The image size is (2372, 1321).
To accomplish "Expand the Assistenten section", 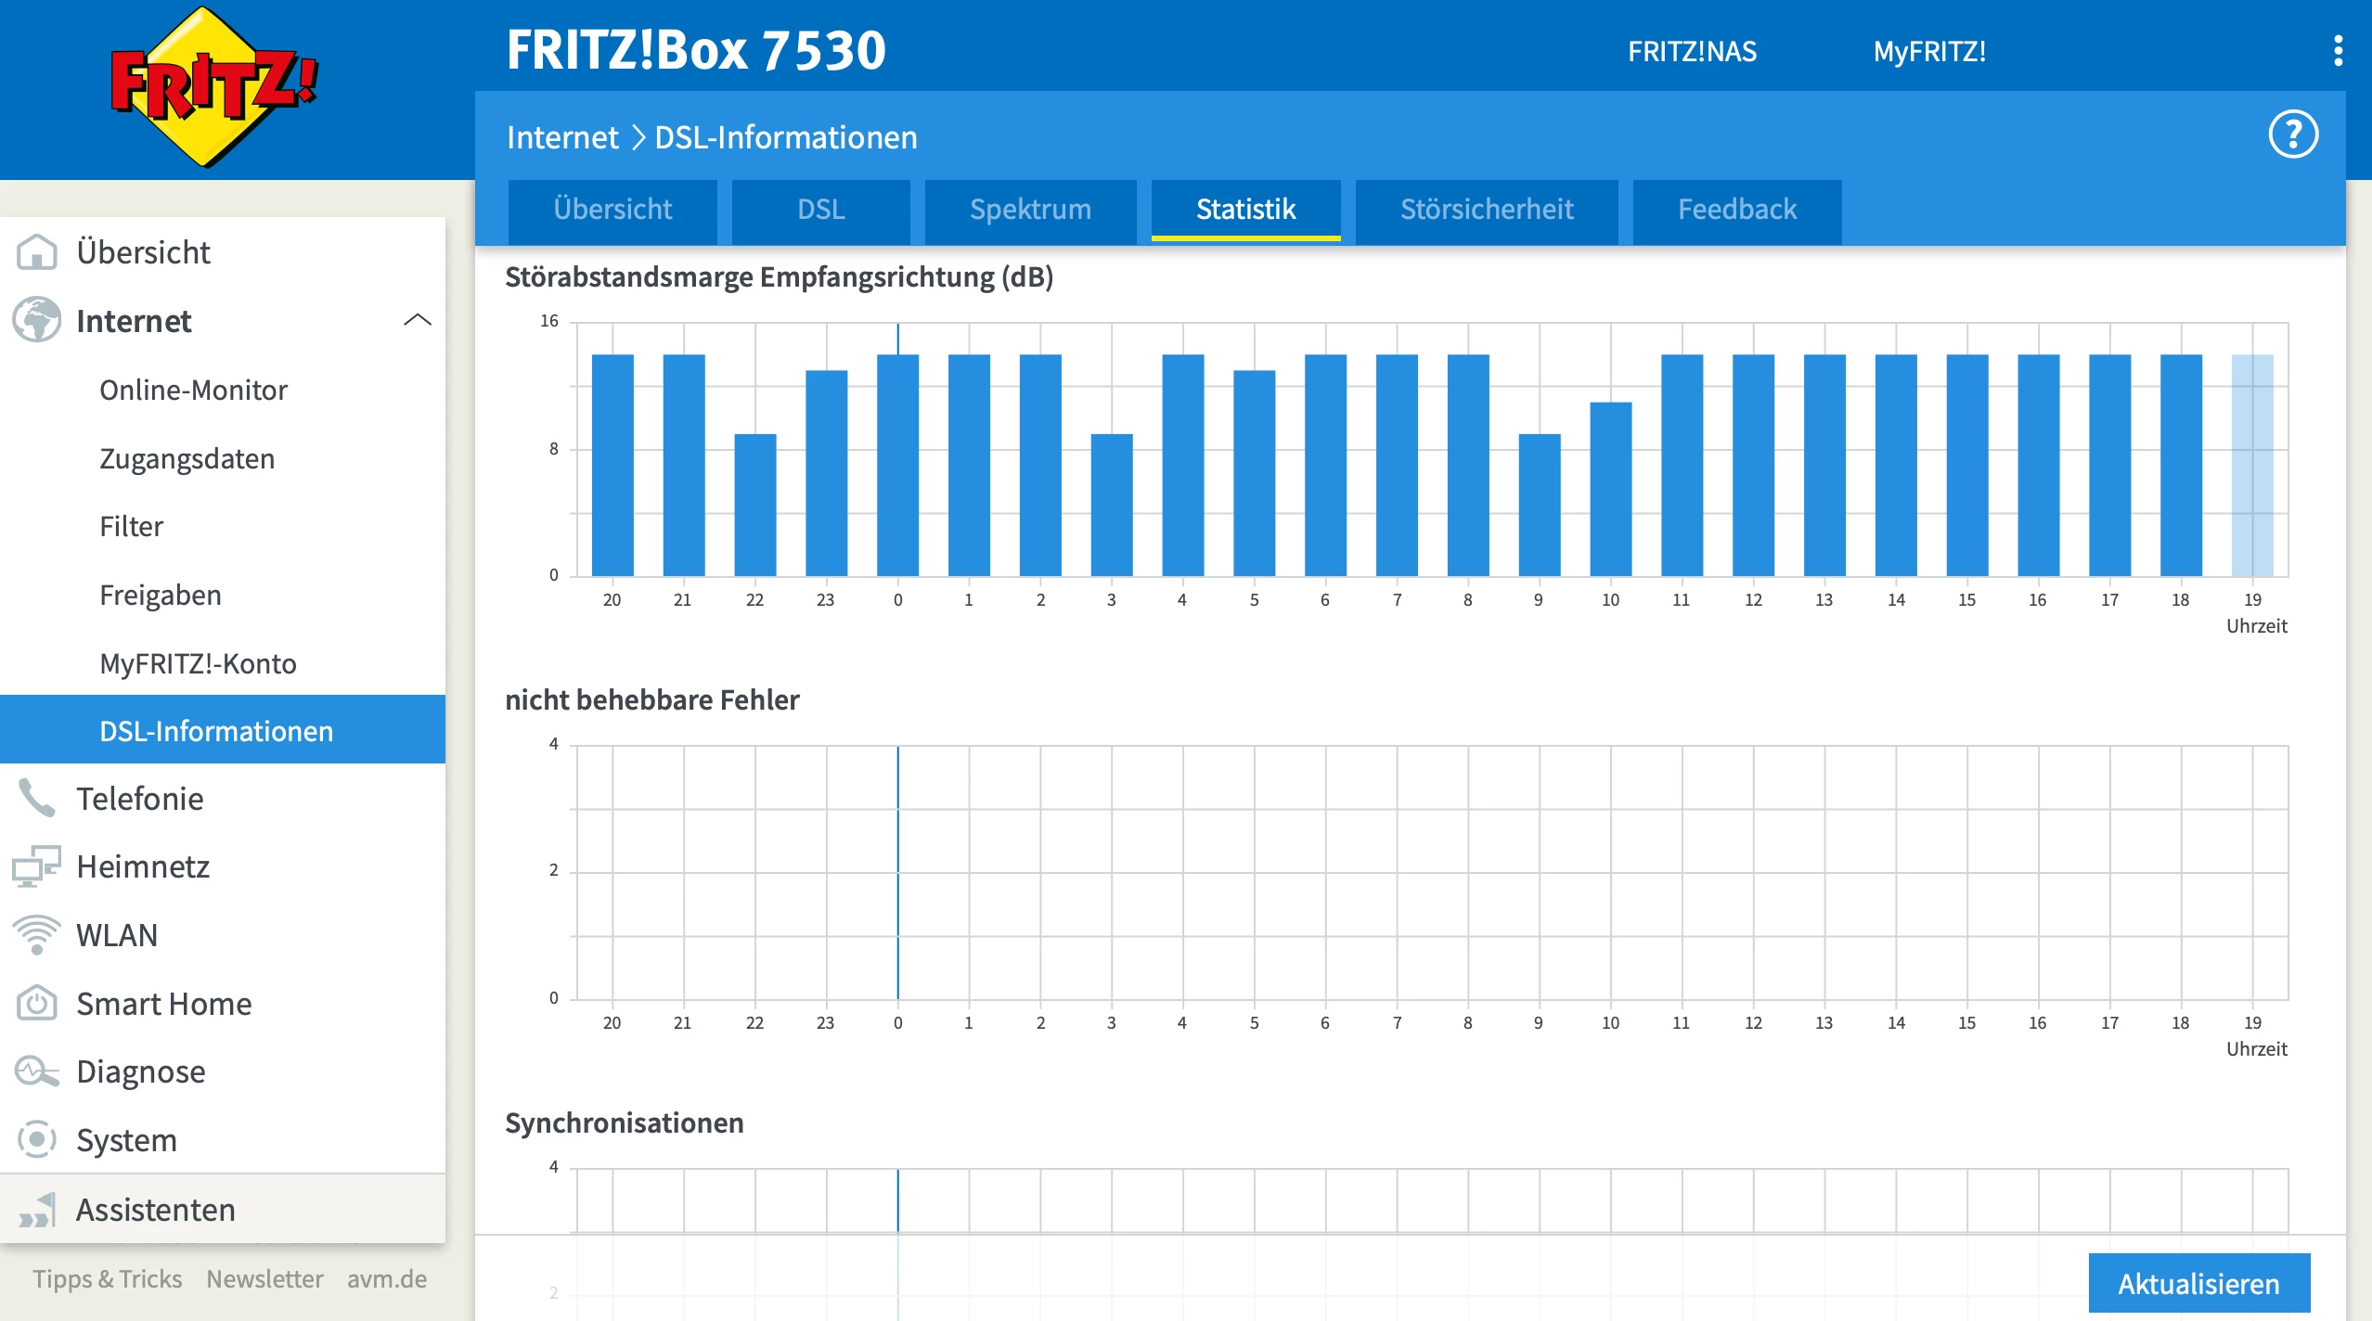I will click(155, 1210).
